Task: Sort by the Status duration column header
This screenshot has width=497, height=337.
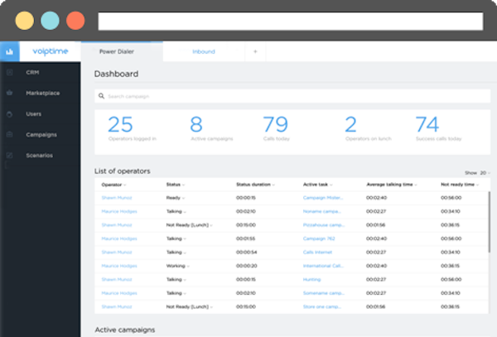Action: tap(256, 185)
